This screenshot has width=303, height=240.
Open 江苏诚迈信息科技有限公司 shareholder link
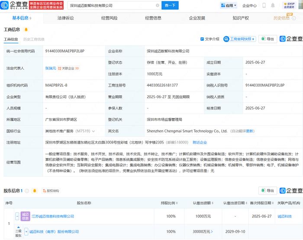53,216
